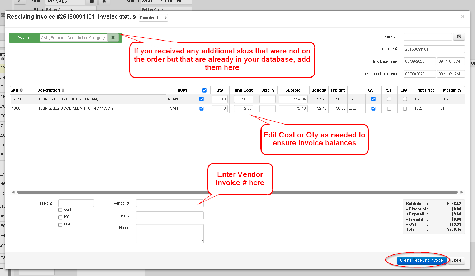
Task: Click the Total amount $289.45
Action: tap(454, 229)
